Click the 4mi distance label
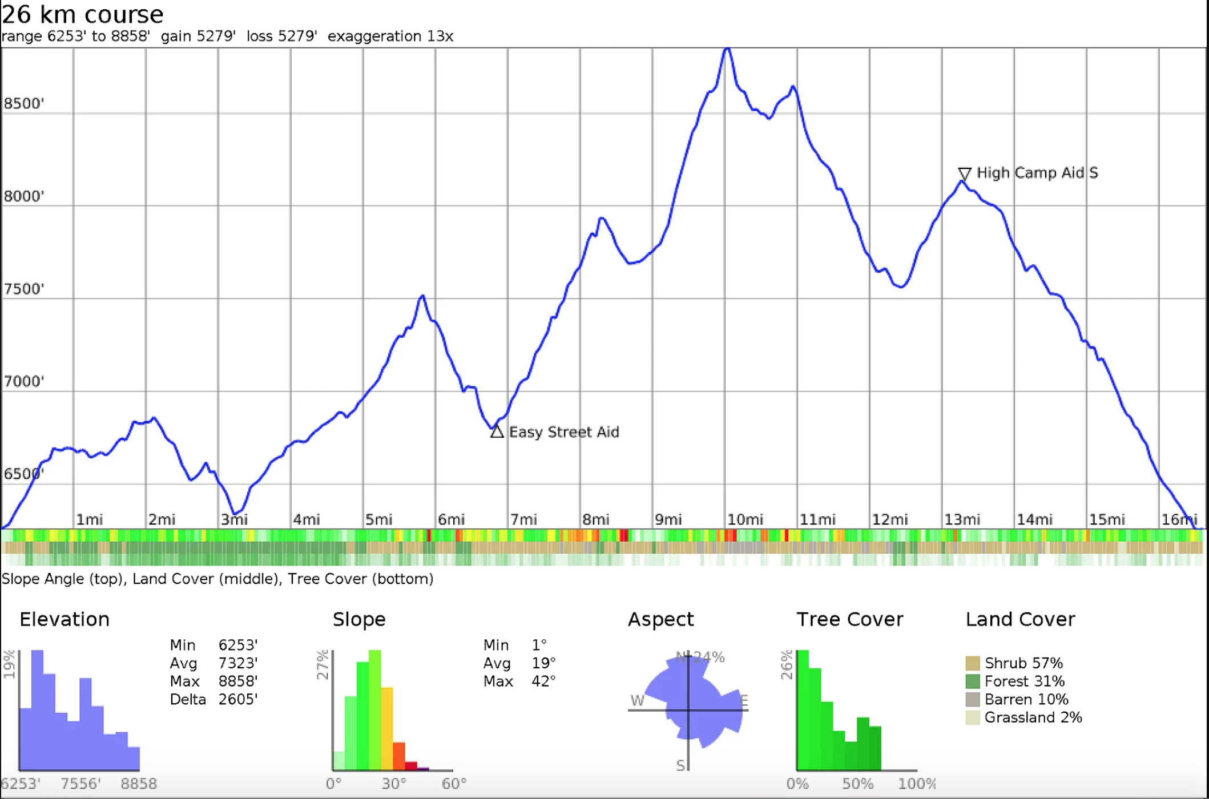Viewport: 1209px width, 799px height. pos(307,520)
